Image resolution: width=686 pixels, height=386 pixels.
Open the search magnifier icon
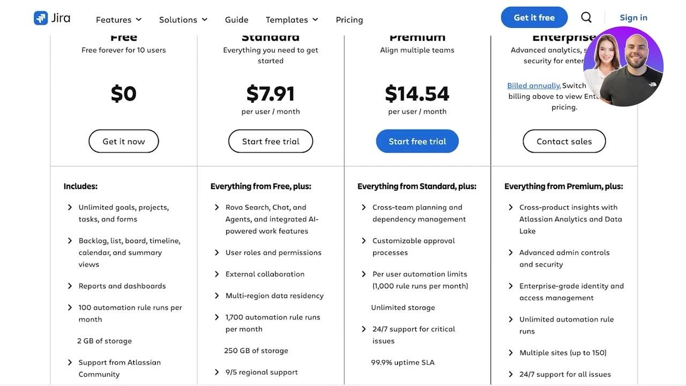tap(586, 17)
